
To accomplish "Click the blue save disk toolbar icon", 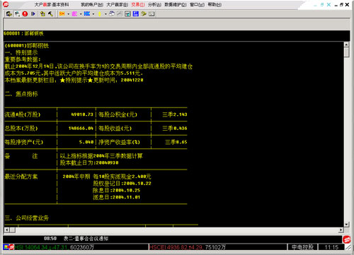I will (136, 14).
